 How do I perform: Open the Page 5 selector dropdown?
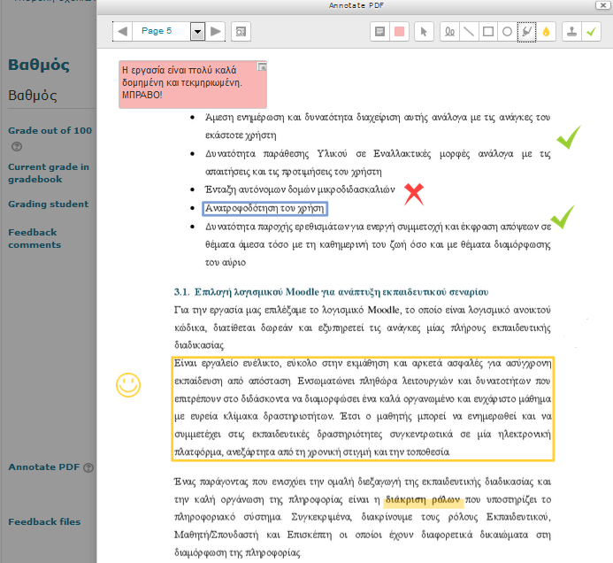click(x=198, y=32)
